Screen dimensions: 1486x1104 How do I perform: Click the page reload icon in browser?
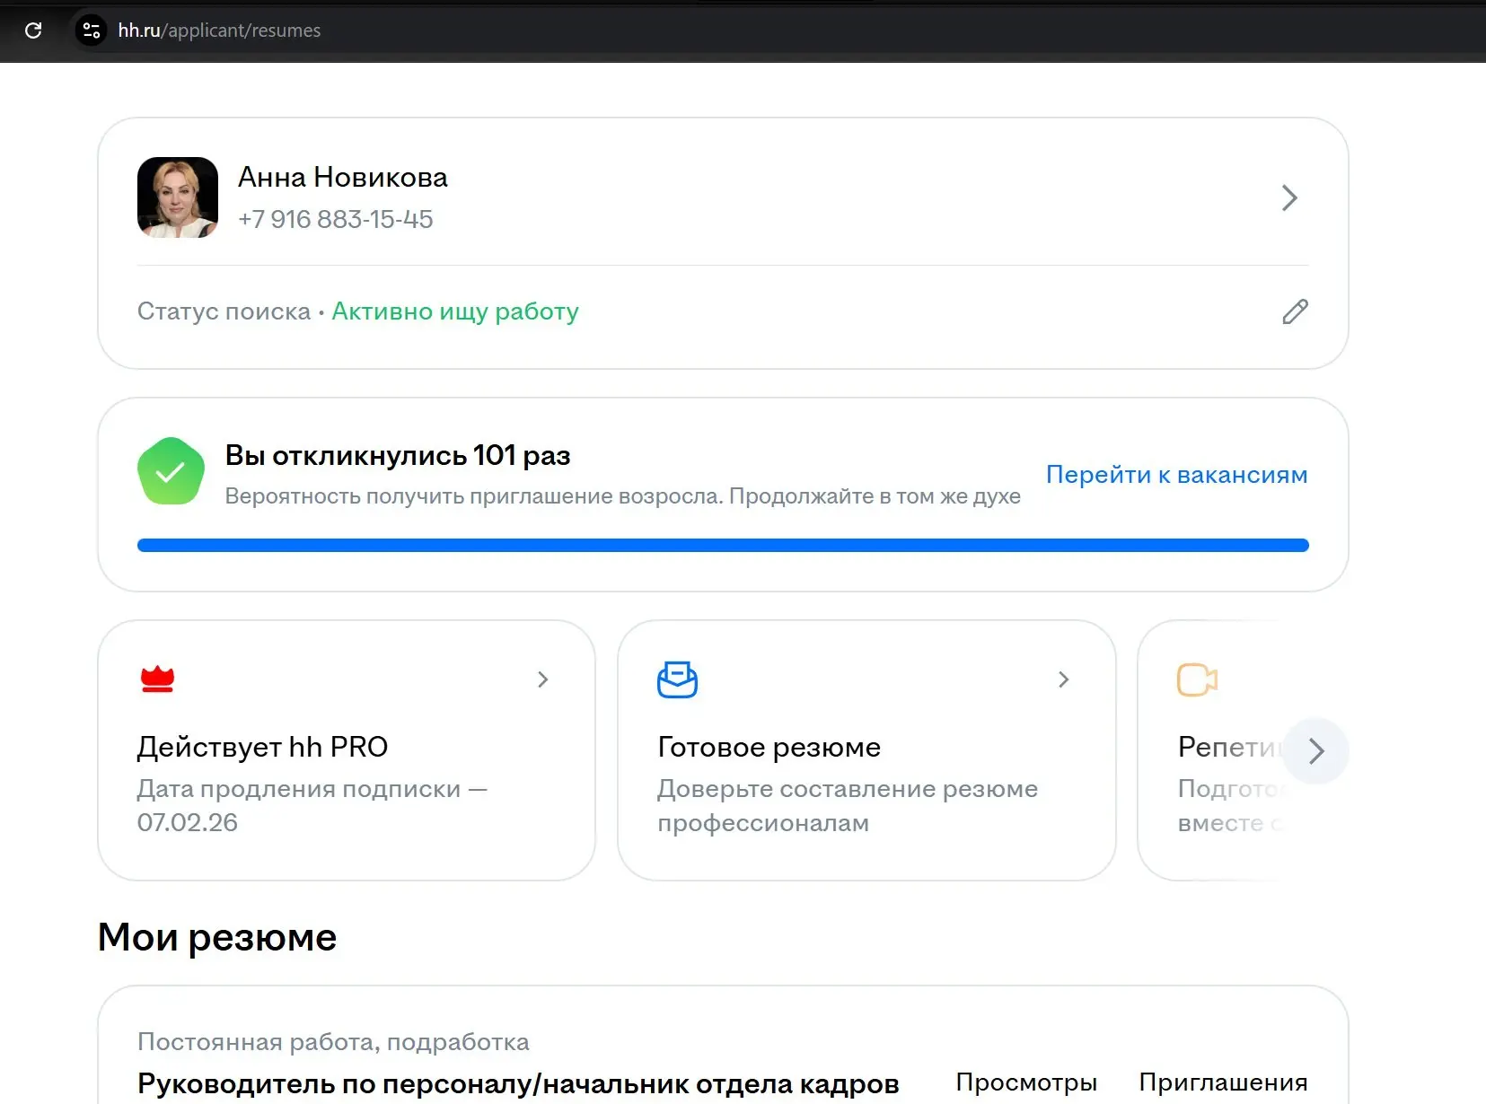click(x=34, y=31)
